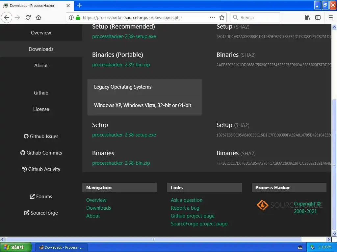Open Github Issues sidebar link
This screenshot has width=337, height=252.
point(41,136)
